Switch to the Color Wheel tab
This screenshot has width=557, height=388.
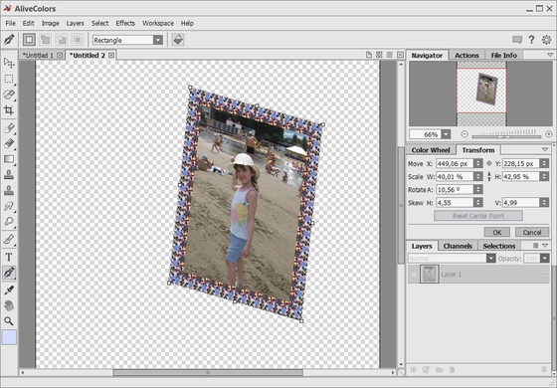[431, 150]
